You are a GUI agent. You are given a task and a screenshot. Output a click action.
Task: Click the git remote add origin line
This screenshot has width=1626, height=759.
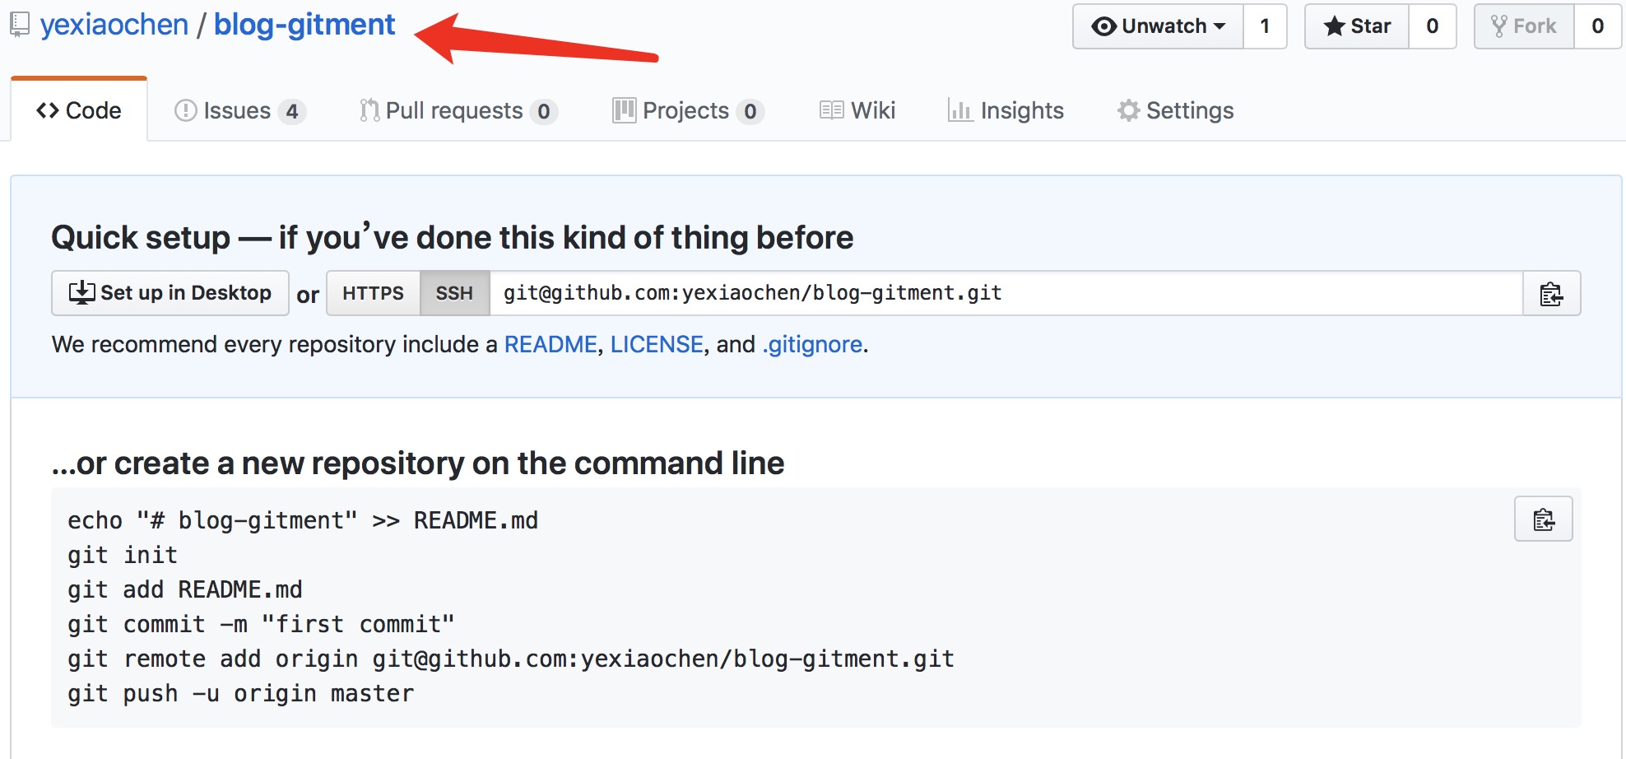point(511,659)
